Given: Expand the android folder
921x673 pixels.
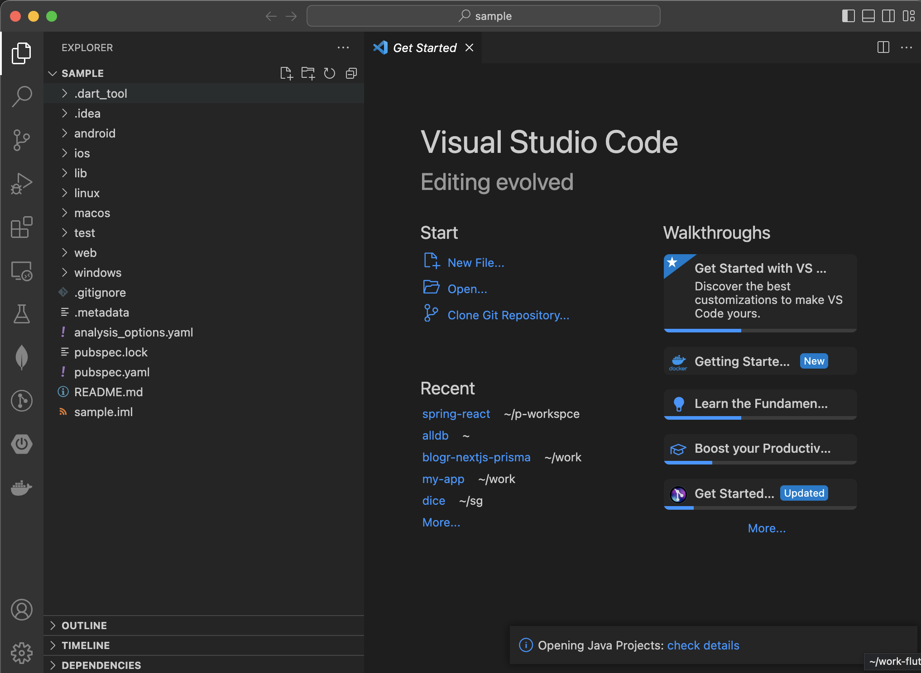Looking at the screenshot, I should 95,133.
